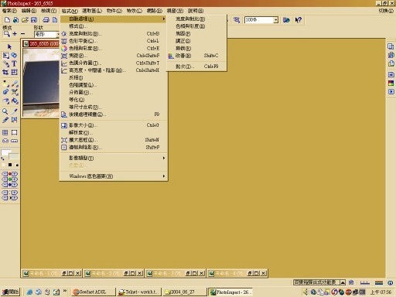The width and height of the screenshot is (396, 297).
Task: Click the top icon in right panel strip
Action: (x=391, y=46)
